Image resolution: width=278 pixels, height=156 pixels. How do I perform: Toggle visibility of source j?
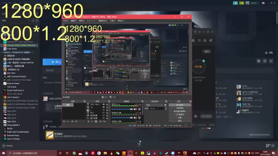pyautogui.click(x=104, y=110)
